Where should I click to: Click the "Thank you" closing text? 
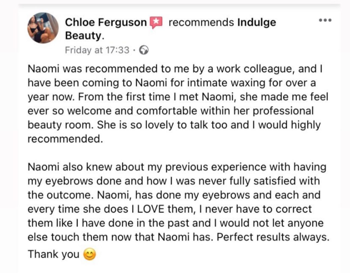53,254
